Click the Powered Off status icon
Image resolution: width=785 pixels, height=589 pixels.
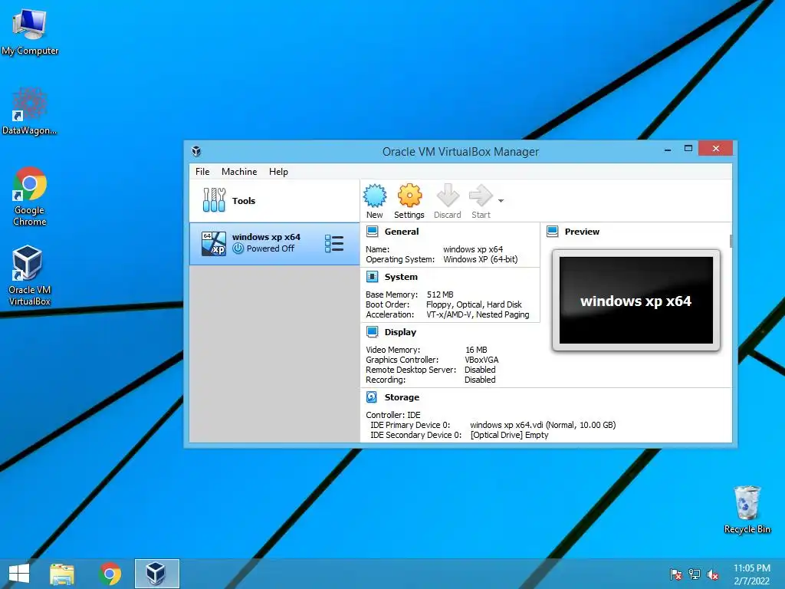(x=238, y=248)
